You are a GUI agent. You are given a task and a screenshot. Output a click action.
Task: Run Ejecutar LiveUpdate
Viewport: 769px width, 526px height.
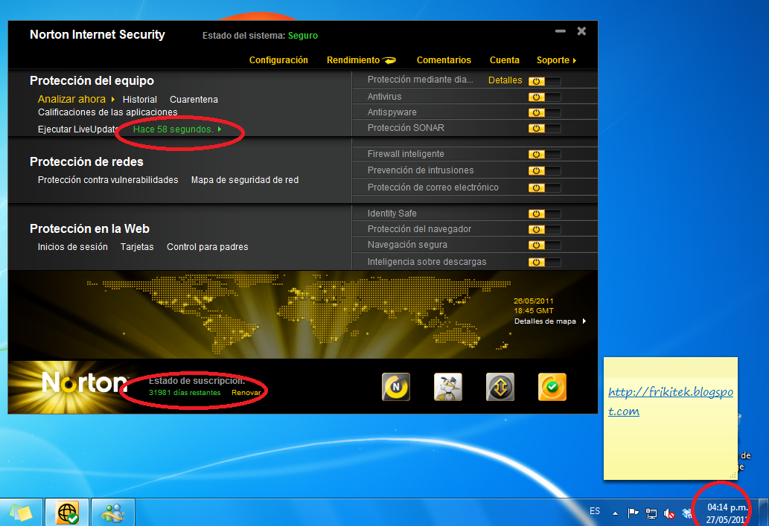point(77,129)
